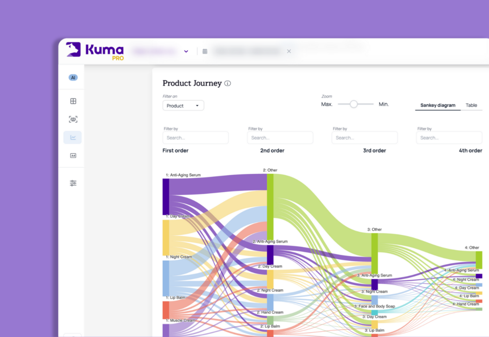Focus the First order search field
Viewport: 489px width, 337px height.
click(195, 138)
